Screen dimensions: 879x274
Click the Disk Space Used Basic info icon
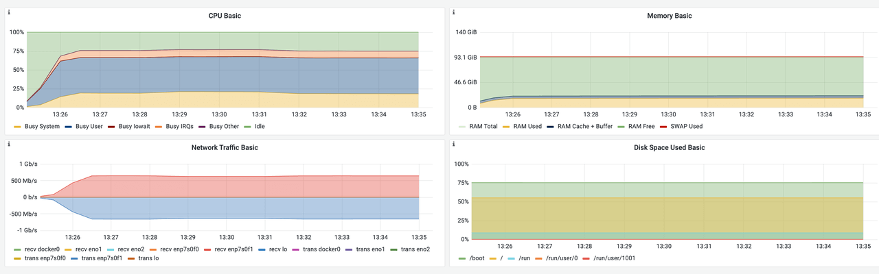(454, 145)
